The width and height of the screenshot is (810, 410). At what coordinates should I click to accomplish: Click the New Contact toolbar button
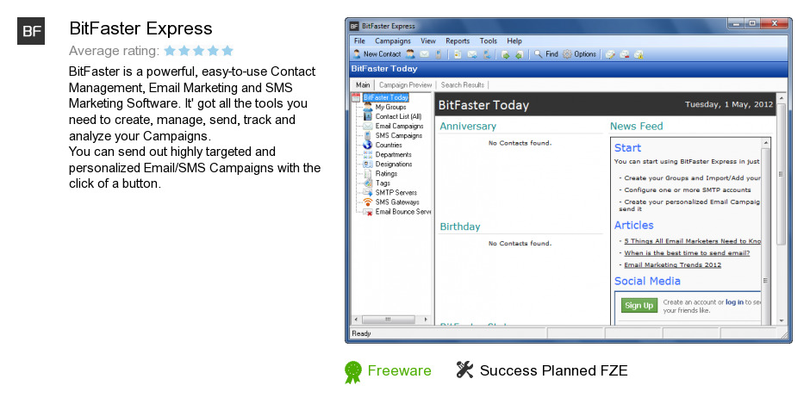[377, 53]
